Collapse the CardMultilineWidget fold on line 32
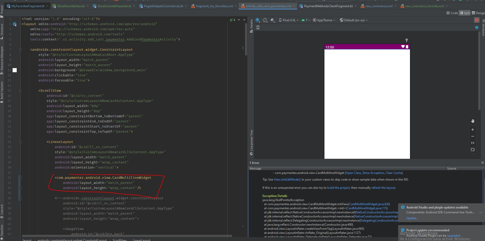The height and width of the screenshot is (241, 485). pos(20,178)
